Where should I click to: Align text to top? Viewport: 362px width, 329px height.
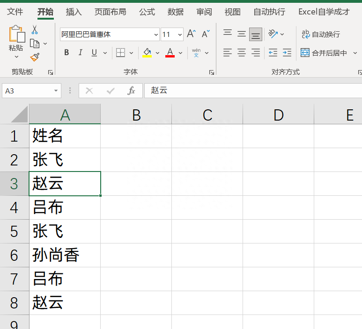tap(228, 32)
